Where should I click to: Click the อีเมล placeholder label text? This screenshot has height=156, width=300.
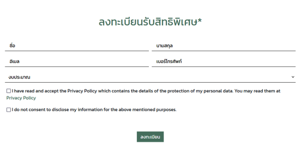[14, 61]
